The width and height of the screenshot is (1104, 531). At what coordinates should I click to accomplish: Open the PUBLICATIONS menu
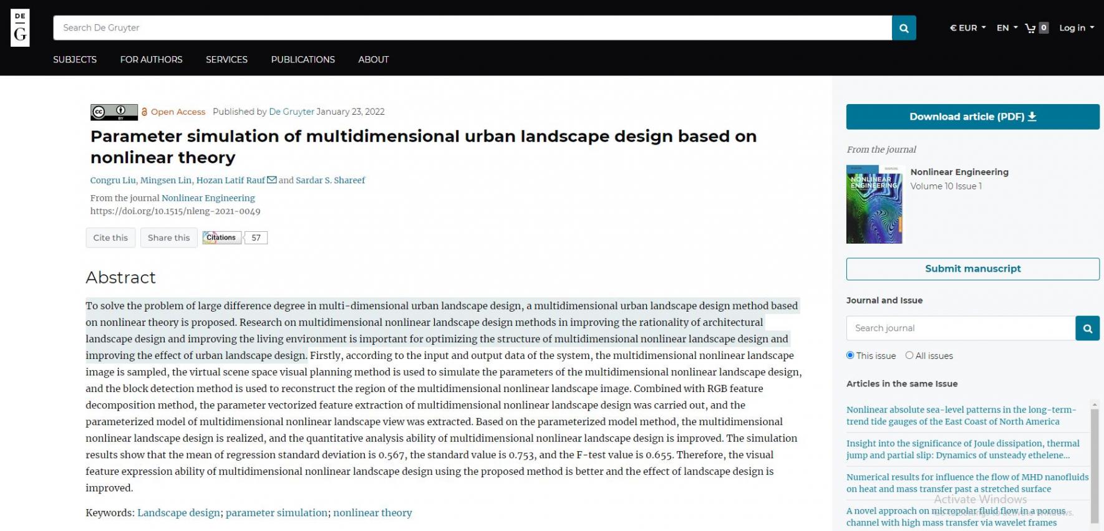[303, 60]
